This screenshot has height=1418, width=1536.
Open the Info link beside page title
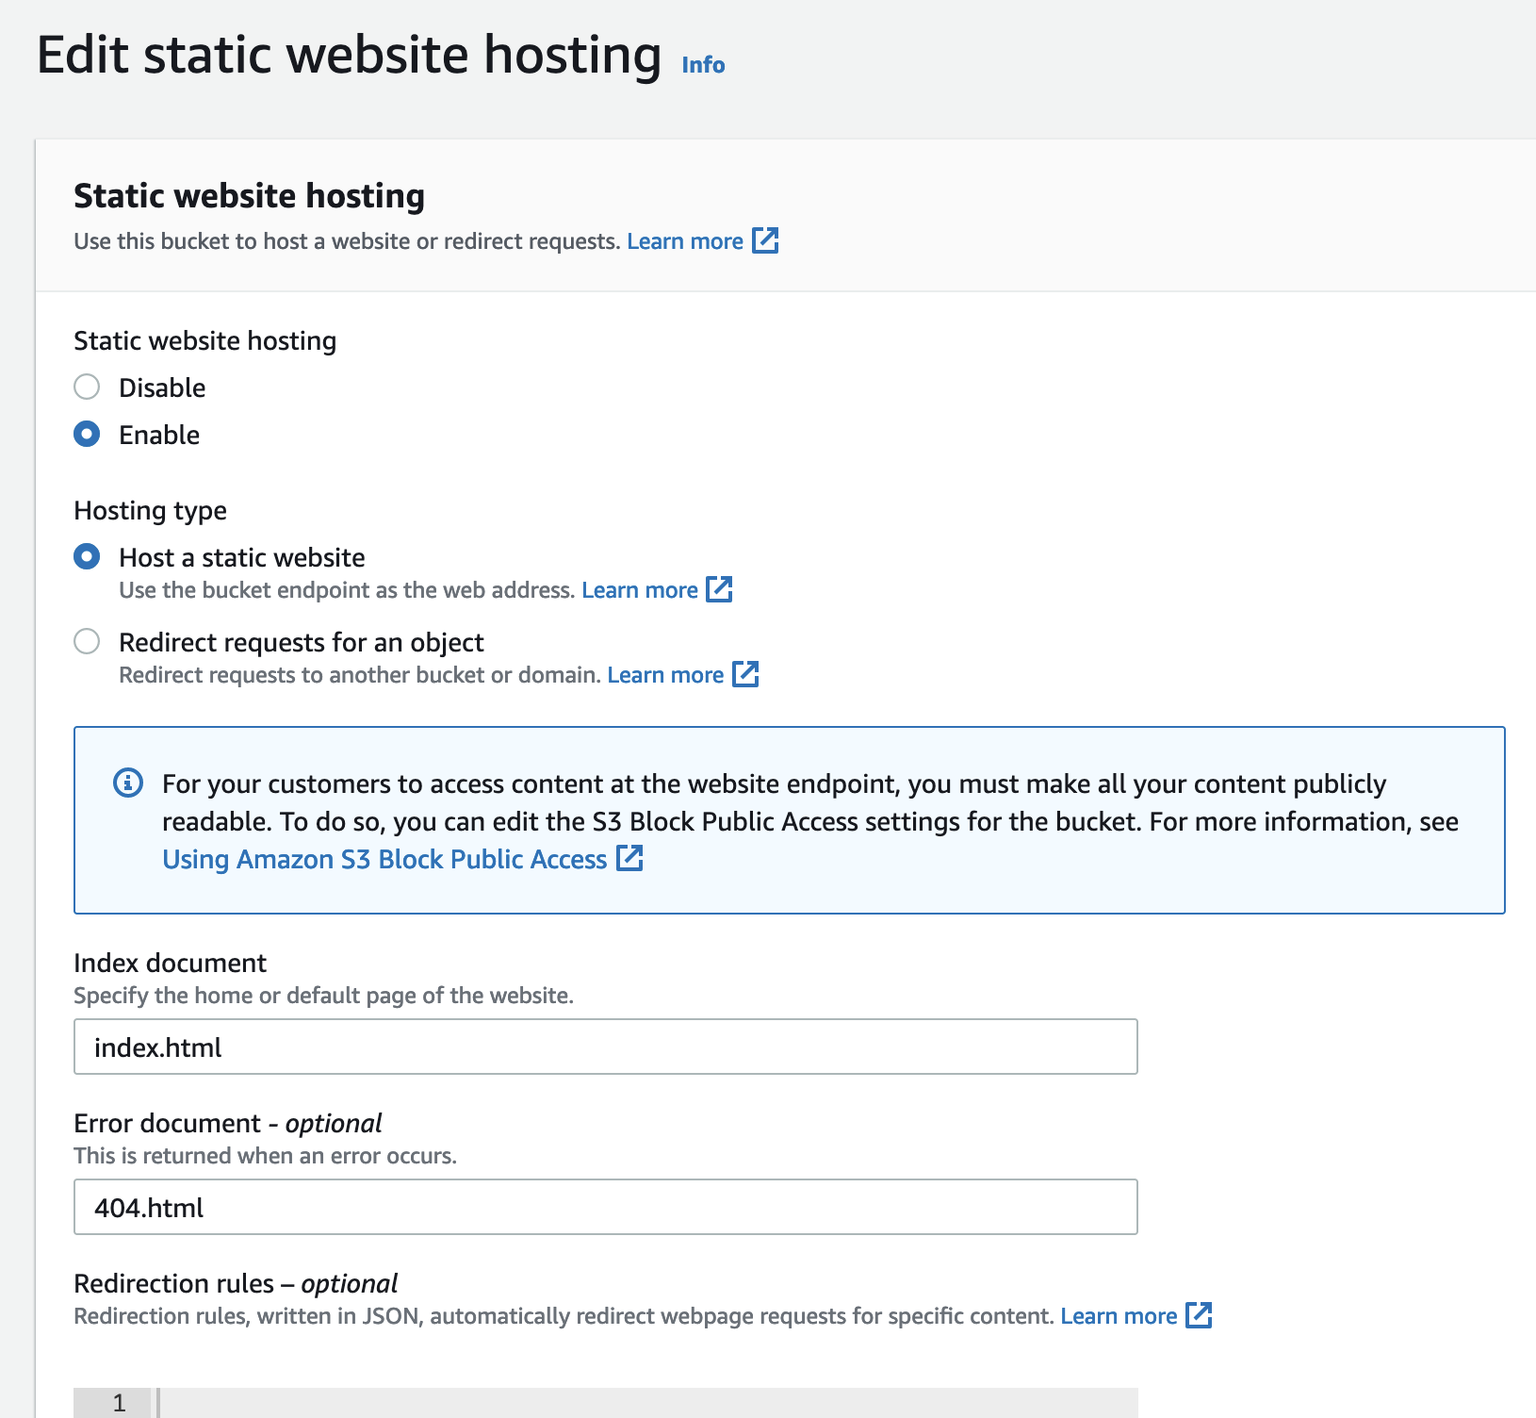click(703, 65)
